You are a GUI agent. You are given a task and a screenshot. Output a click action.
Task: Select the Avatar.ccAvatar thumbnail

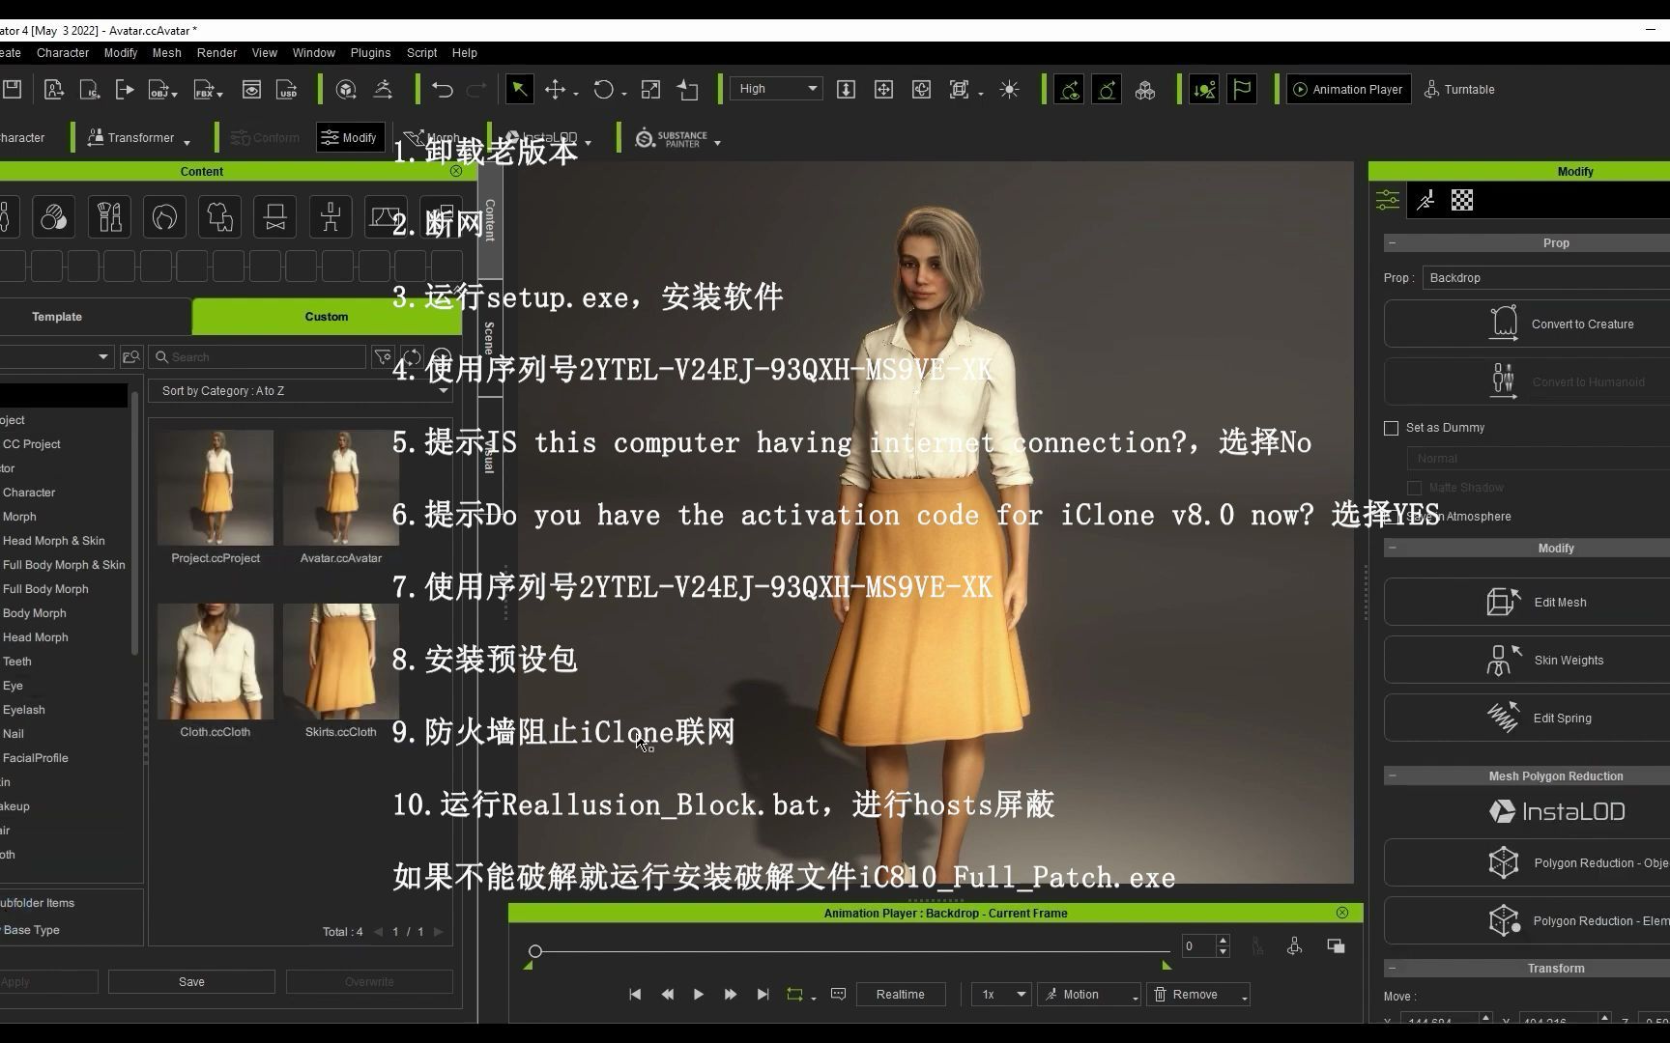pos(340,488)
